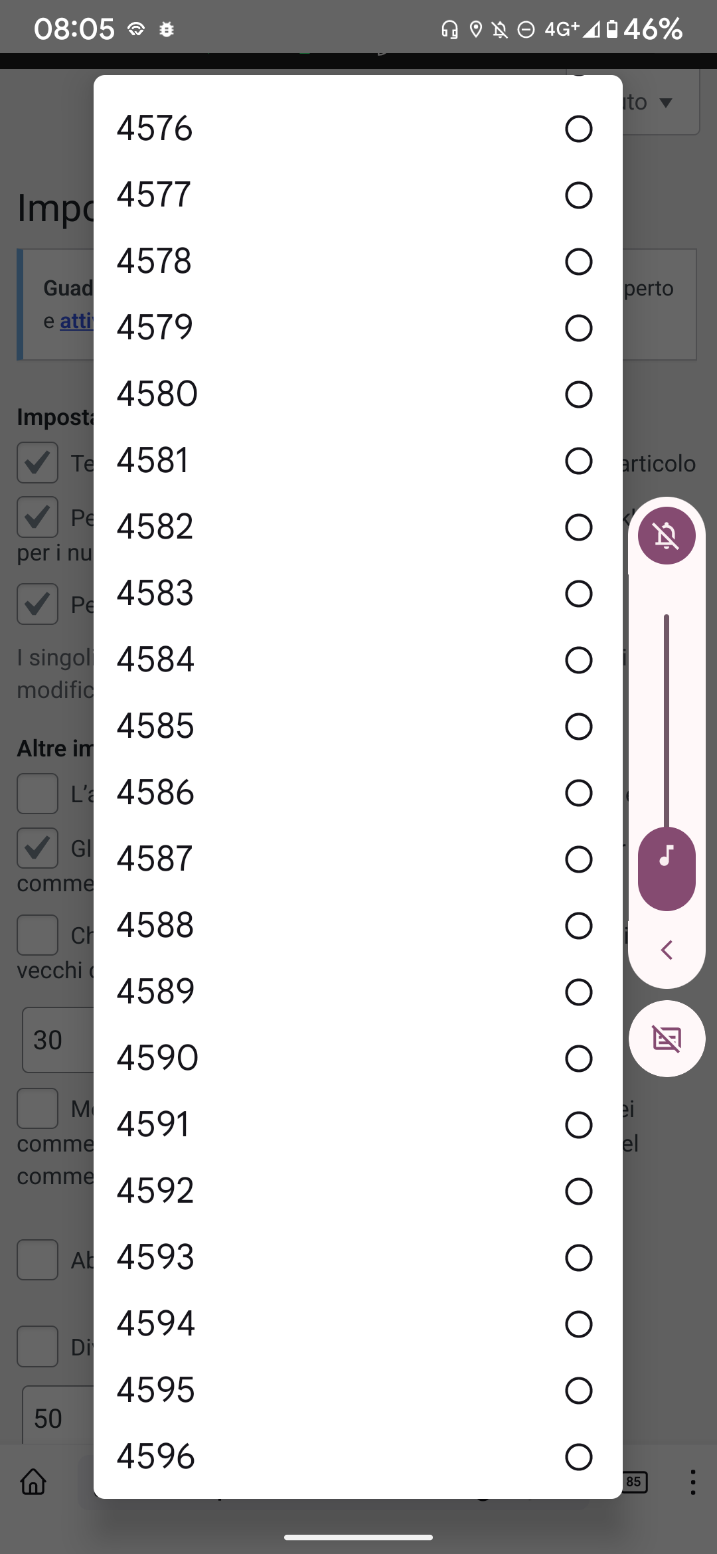Open browser home icon
717x1554 pixels.
(x=33, y=1482)
